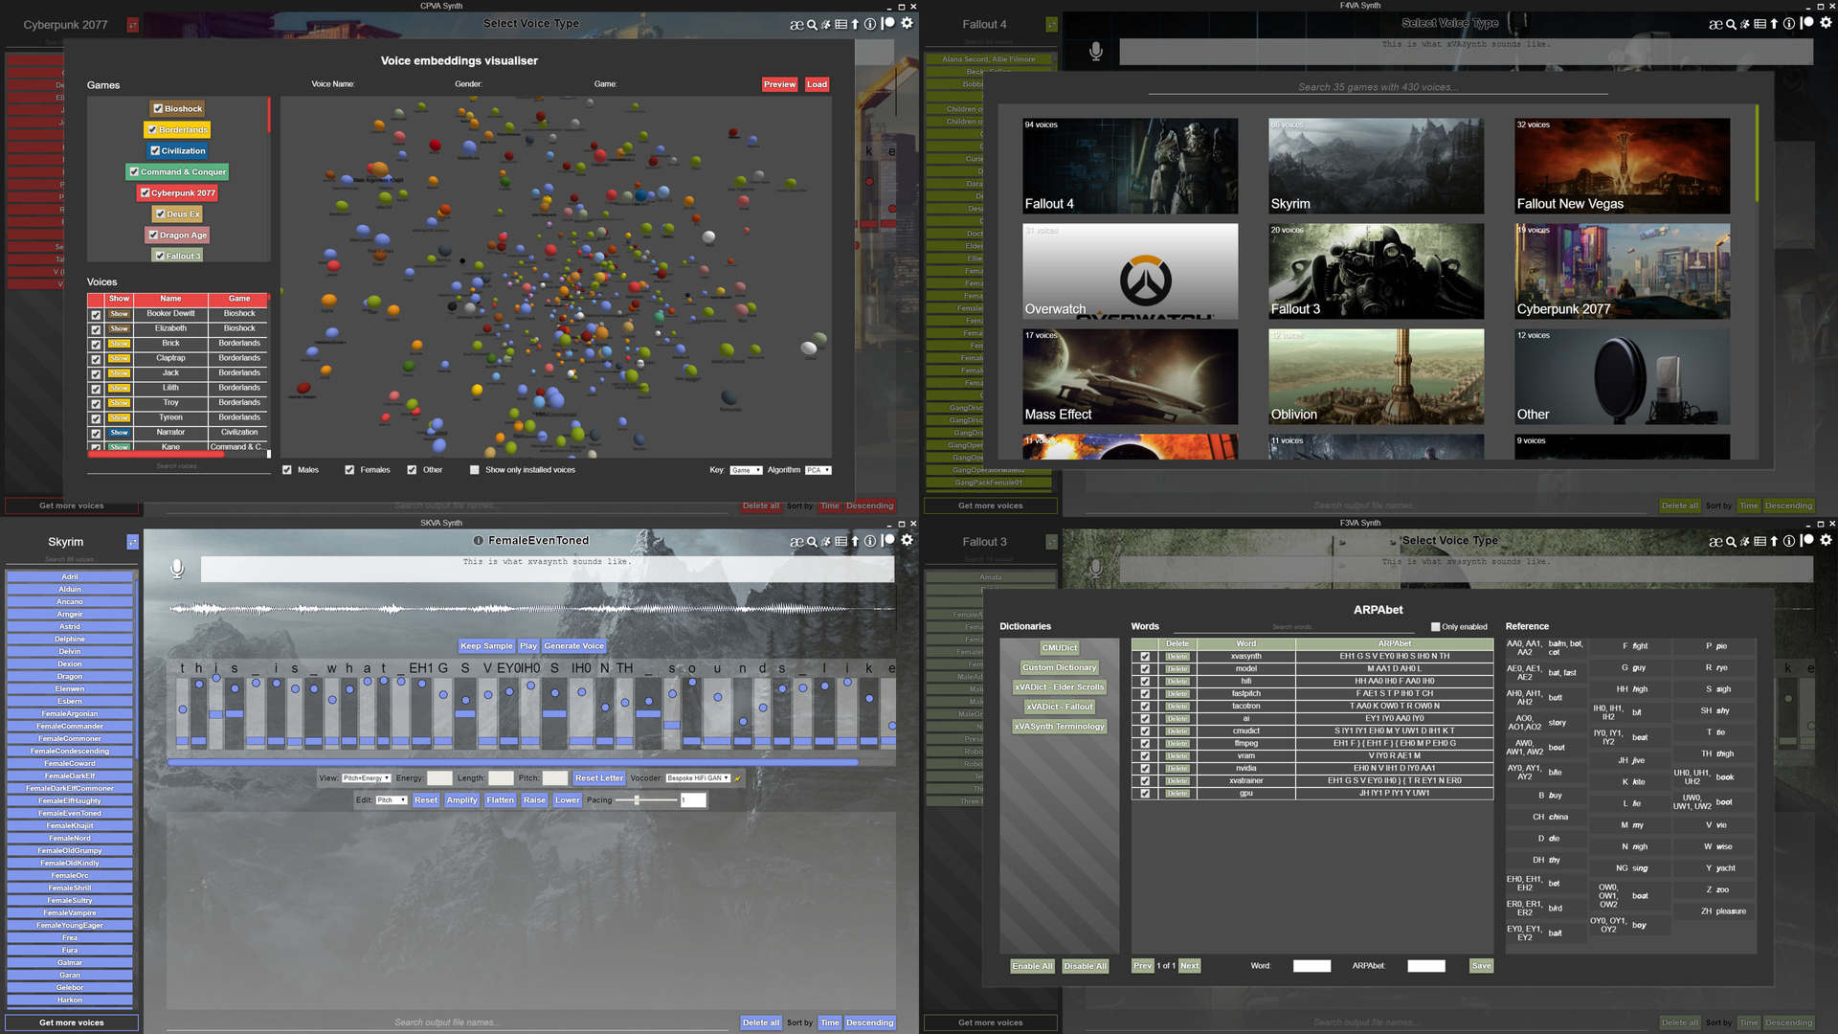The image size is (1838, 1034).
Task: Enable Show only installed voices checkbox
Action: 475,470
